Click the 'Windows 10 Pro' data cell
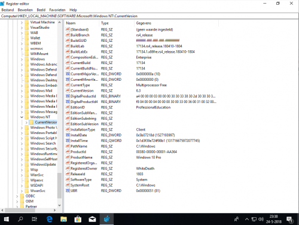The width and height of the screenshot is (299, 225). click(x=148, y=157)
